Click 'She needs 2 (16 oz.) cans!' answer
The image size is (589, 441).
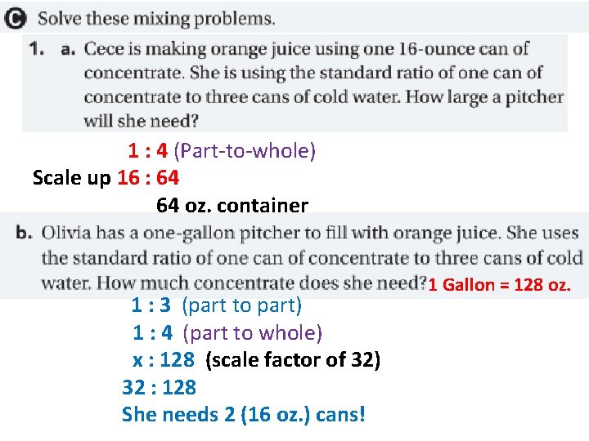click(x=244, y=415)
